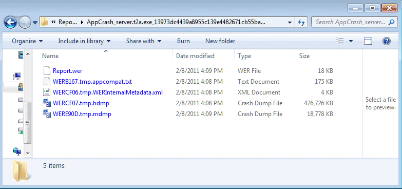Open the Share with menu
This screenshot has width=402, height=189.
[144, 41]
